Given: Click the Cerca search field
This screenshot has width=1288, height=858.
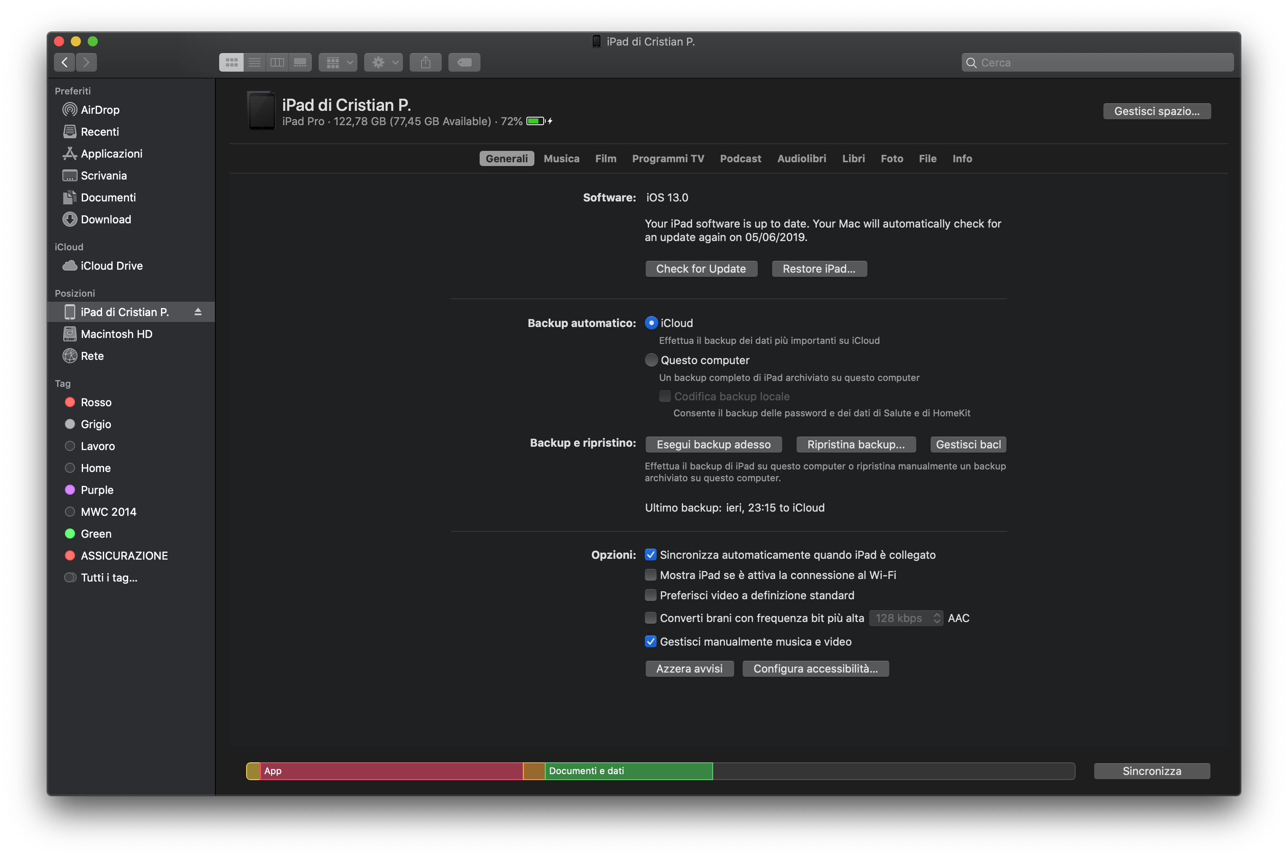Looking at the screenshot, I should point(1097,62).
